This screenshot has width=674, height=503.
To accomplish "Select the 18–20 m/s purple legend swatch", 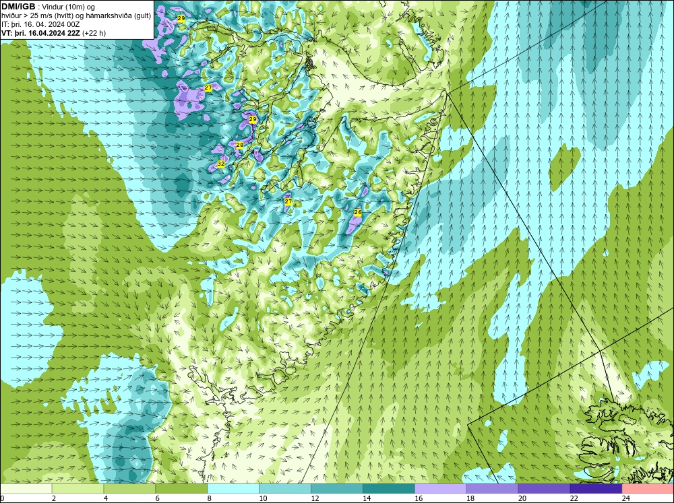I will click(492, 488).
